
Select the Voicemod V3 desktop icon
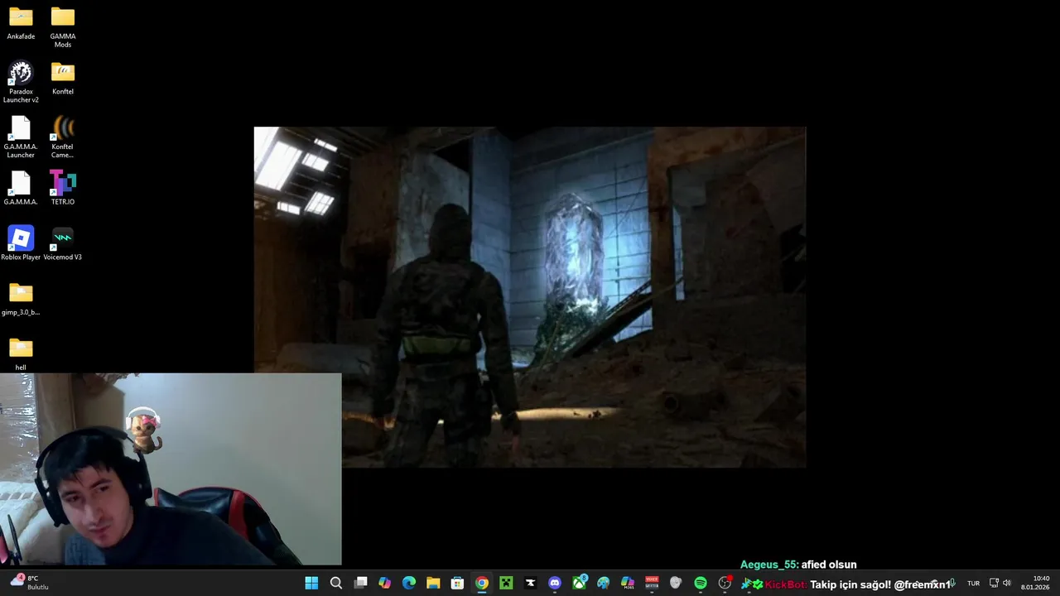tap(63, 243)
